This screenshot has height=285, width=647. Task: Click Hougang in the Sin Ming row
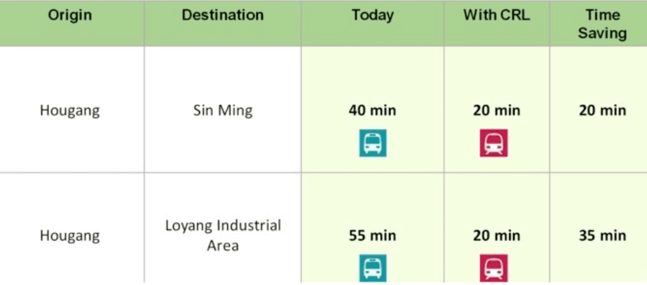tap(70, 110)
